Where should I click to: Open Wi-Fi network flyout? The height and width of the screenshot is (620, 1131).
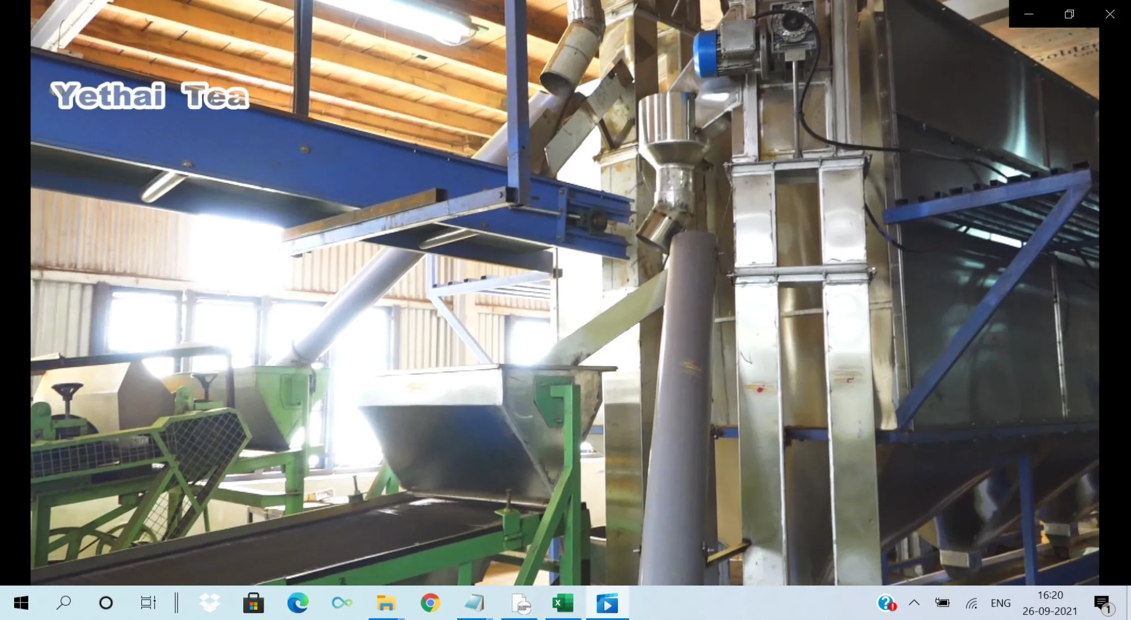coord(971,603)
